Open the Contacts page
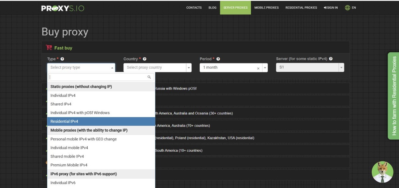This screenshot has height=188, width=399. point(194,7)
